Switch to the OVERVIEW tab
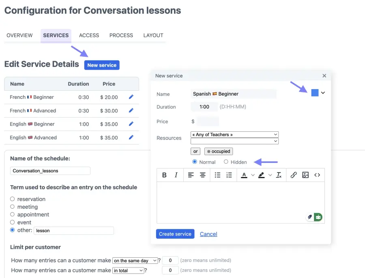 click(19, 35)
